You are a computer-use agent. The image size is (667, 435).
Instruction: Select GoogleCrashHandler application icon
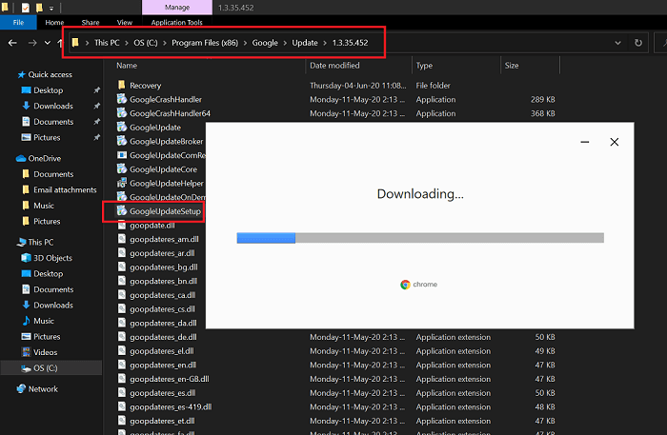point(122,99)
